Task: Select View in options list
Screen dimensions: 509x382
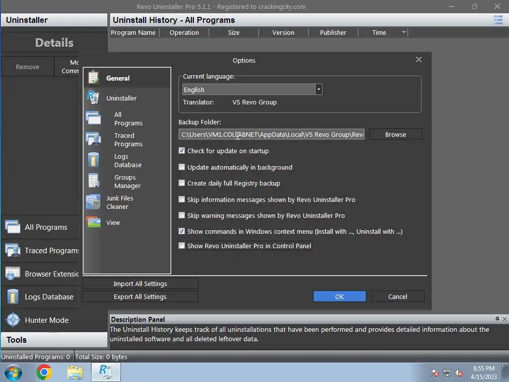Action: click(x=127, y=222)
